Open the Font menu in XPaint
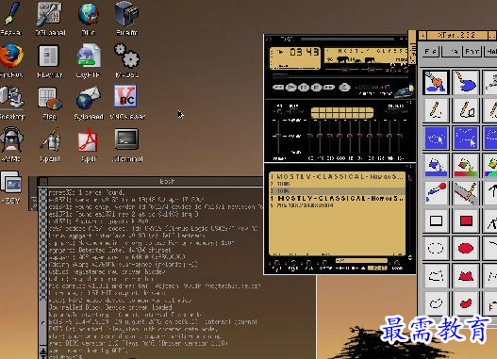 coord(472,51)
